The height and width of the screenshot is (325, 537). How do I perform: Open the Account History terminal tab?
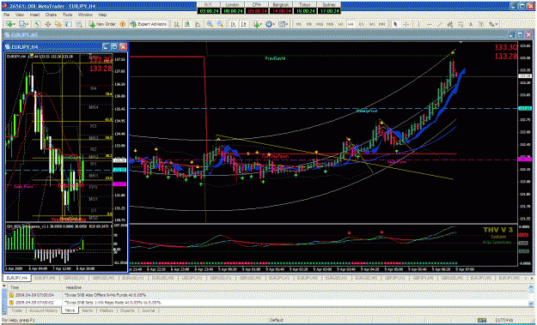pyautogui.click(x=43, y=310)
